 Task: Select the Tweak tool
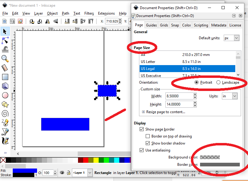tap(5, 49)
